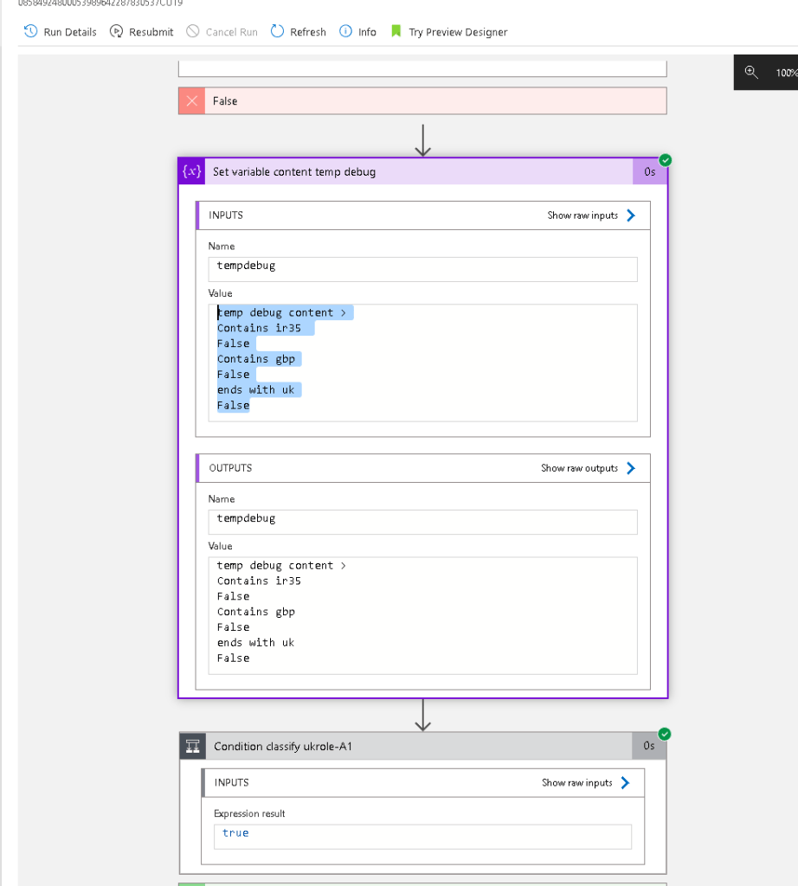Open Run Details history icon
This screenshot has width=798, height=886.
click(x=30, y=31)
